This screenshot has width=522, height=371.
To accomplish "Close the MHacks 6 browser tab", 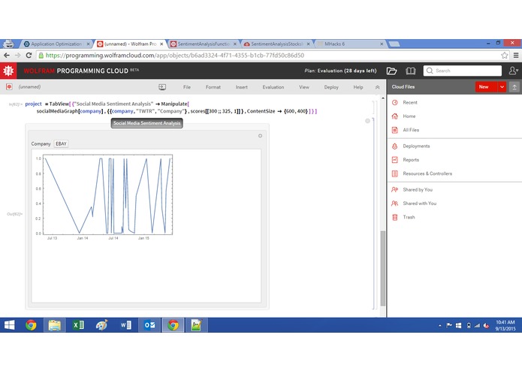I will tap(382, 44).
